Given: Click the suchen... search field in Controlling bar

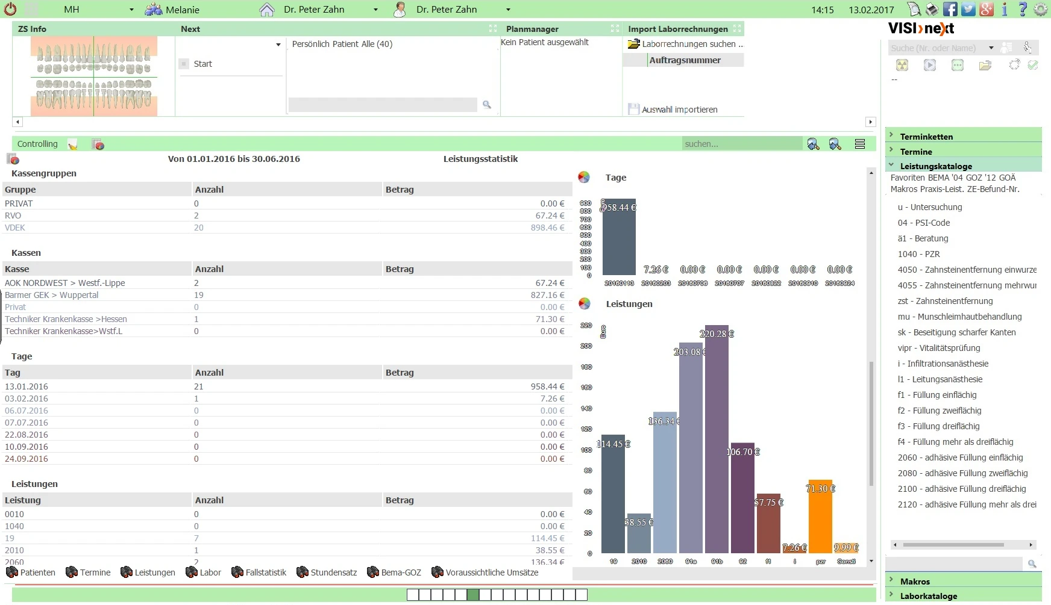Looking at the screenshot, I should pos(742,144).
